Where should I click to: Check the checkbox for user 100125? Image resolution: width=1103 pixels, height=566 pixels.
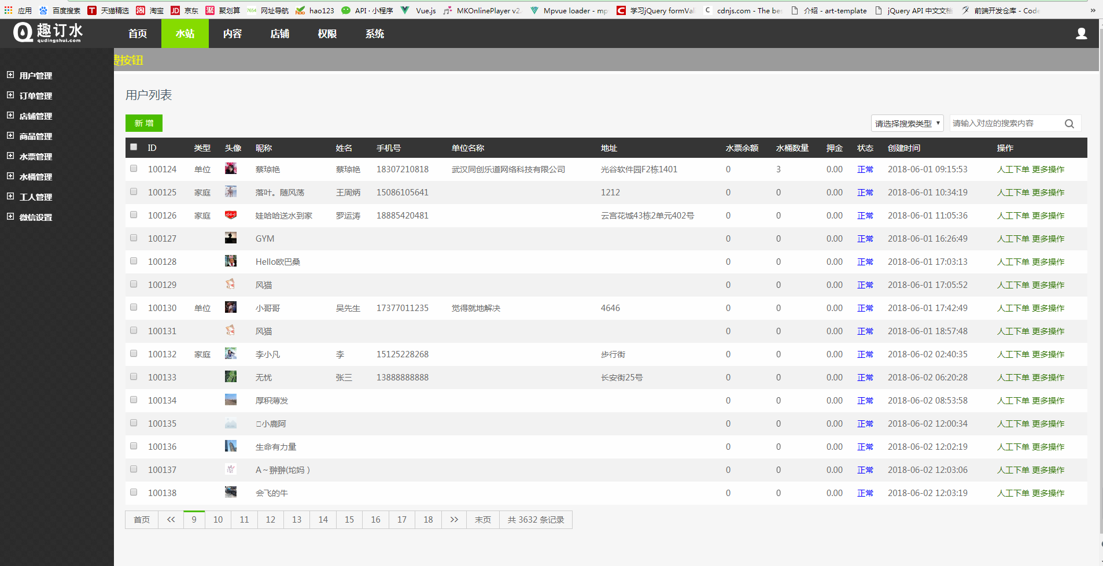(134, 191)
